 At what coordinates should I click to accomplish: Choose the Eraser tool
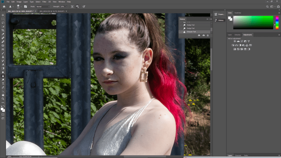pos(3,64)
